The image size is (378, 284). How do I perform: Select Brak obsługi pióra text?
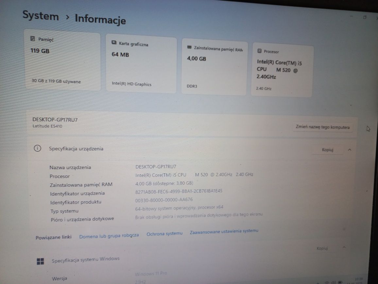point(199,216)
